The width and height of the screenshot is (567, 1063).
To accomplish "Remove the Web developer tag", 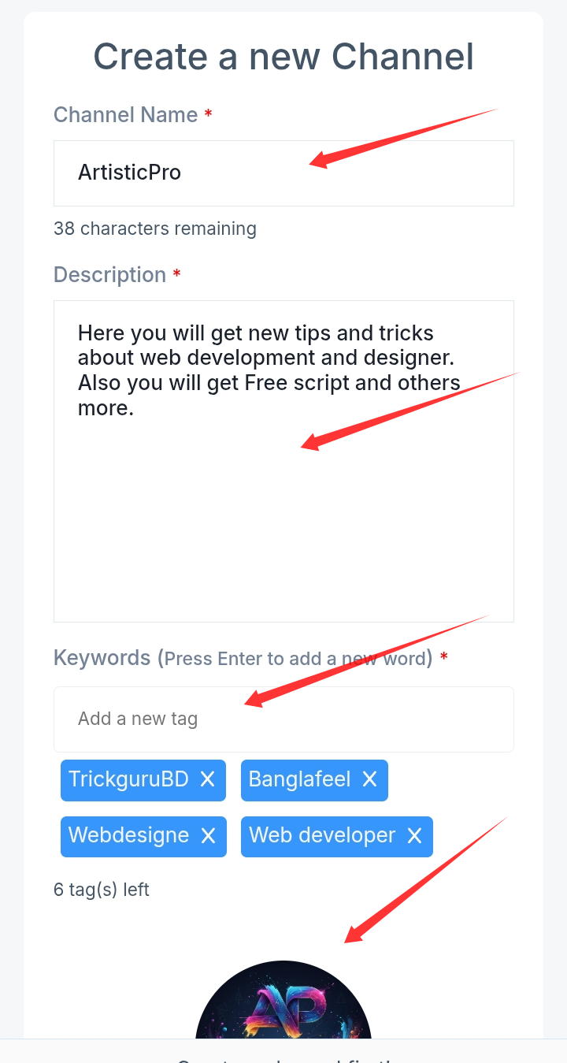I will [414, 836].
